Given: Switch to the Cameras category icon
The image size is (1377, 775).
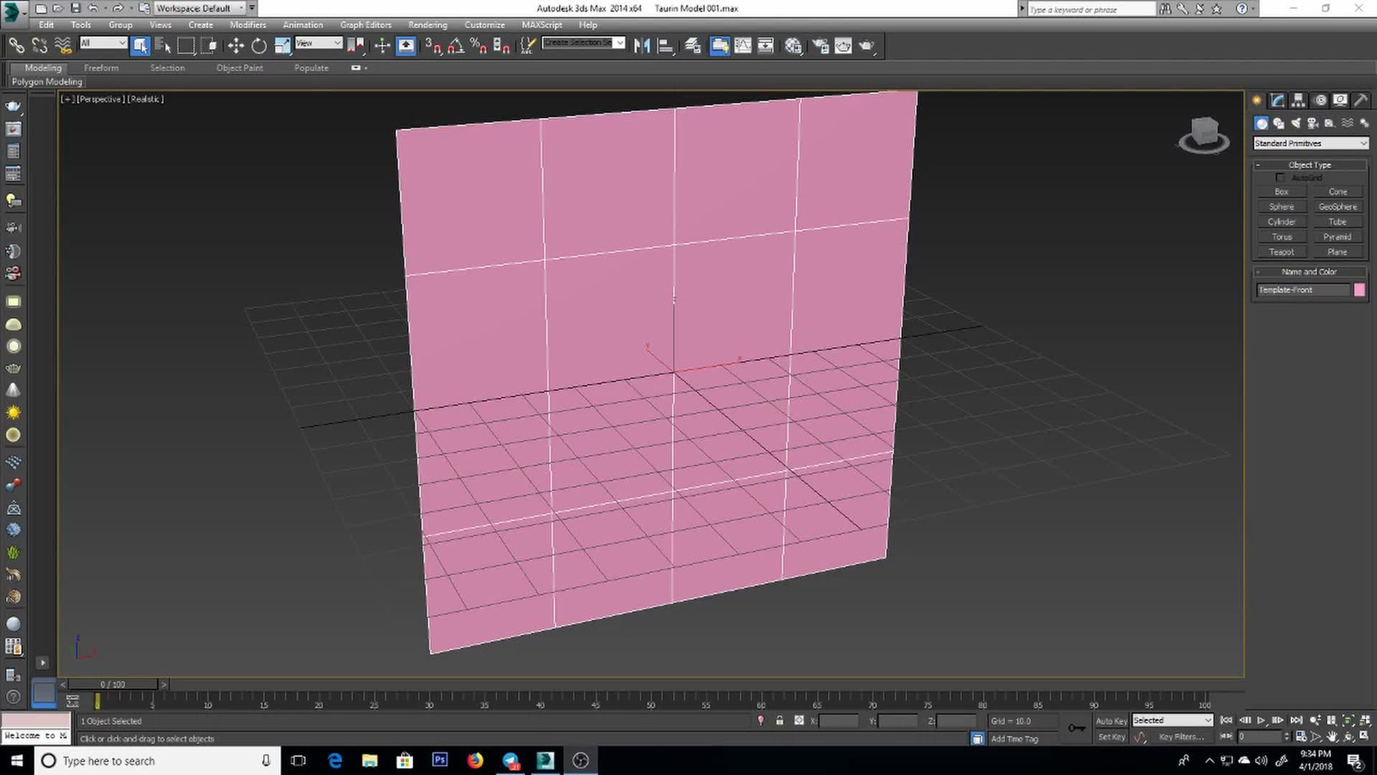Looking at the screenshot, I should [1312, 123].
